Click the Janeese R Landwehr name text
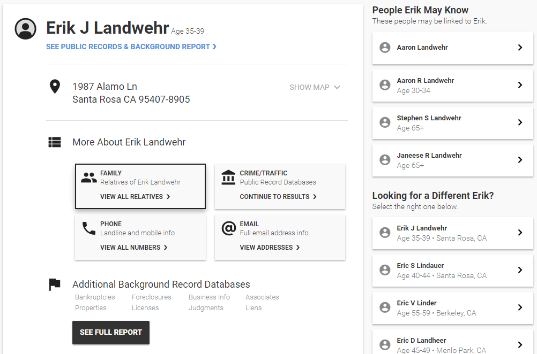Screen dimensions: 537x354 (429, 155)
